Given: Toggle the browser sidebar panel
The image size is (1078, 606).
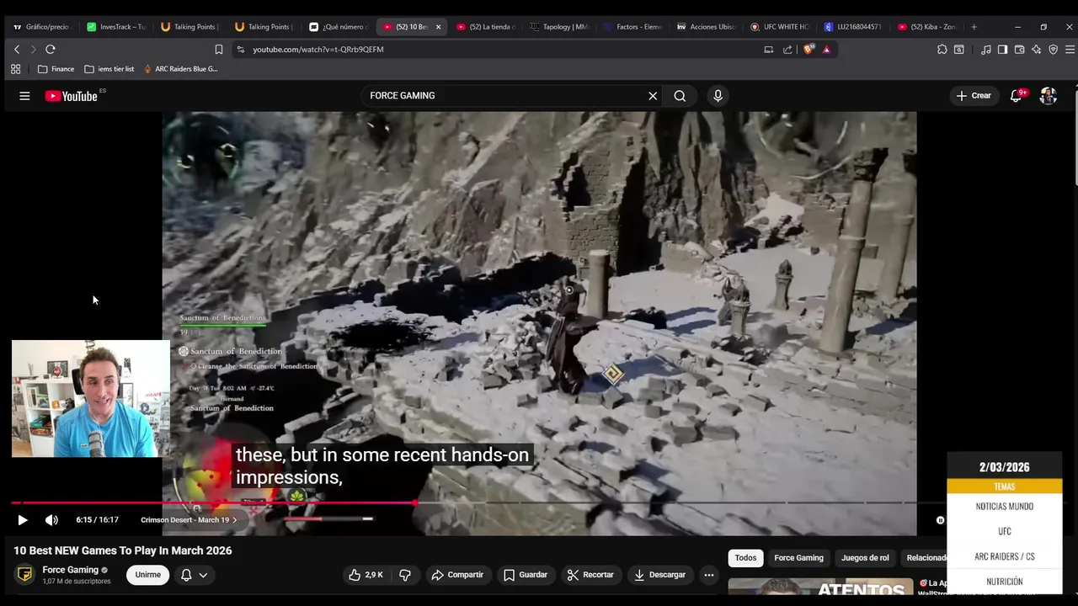Looking at the screenshot, I should (1002, 50).
